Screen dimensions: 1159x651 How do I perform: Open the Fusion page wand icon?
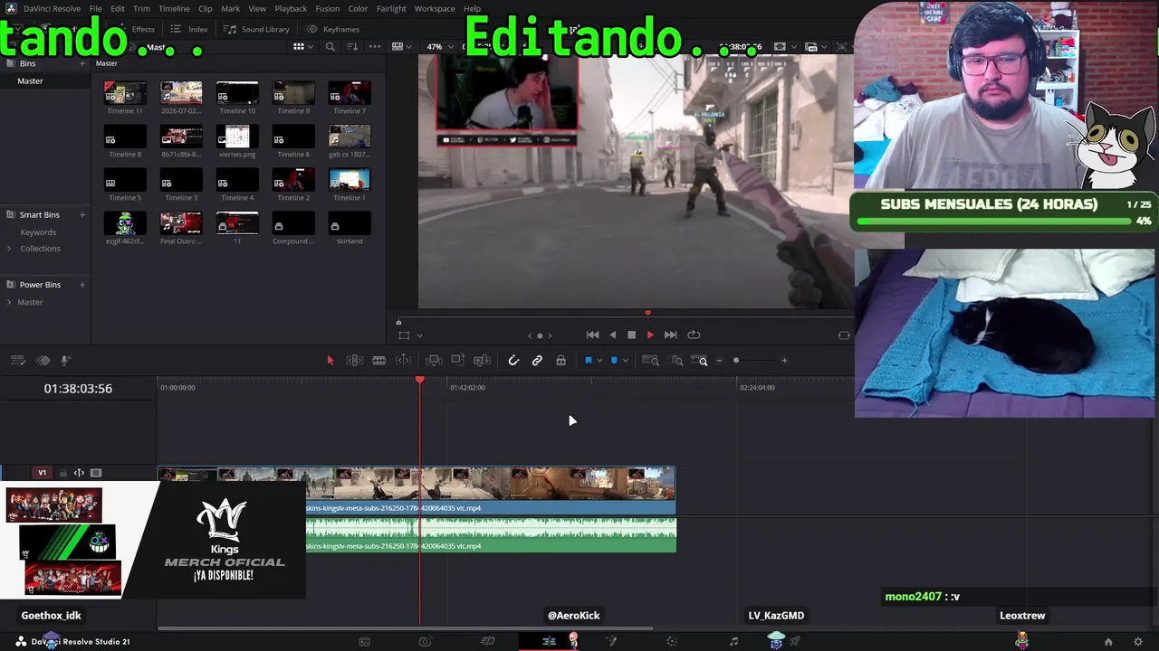pos(611,641)
